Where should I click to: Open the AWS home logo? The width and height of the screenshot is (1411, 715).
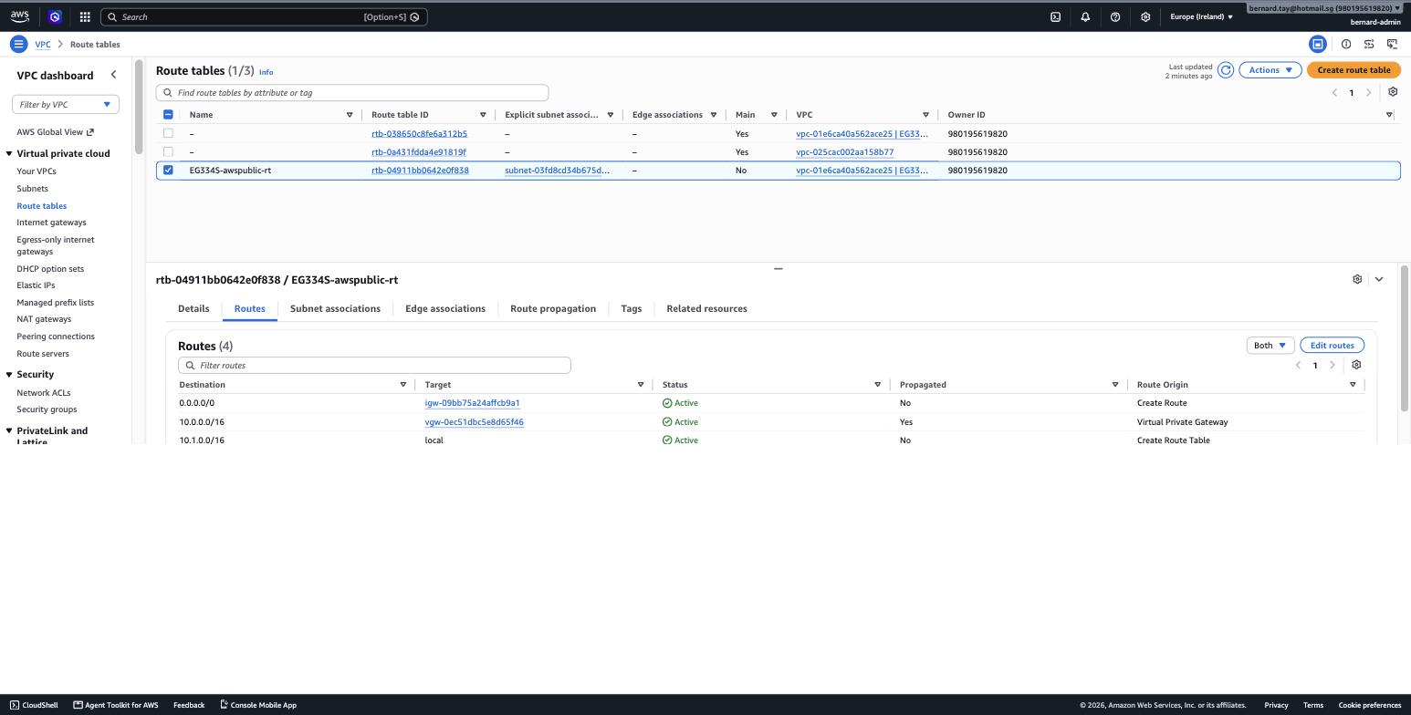coord(20,16)
